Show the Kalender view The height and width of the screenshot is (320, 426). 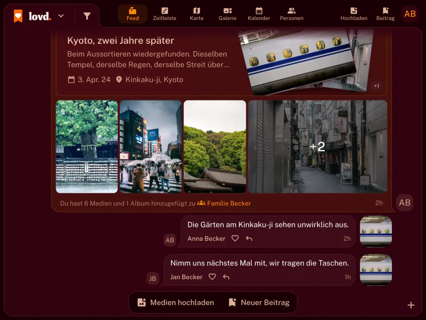(259, 14)
